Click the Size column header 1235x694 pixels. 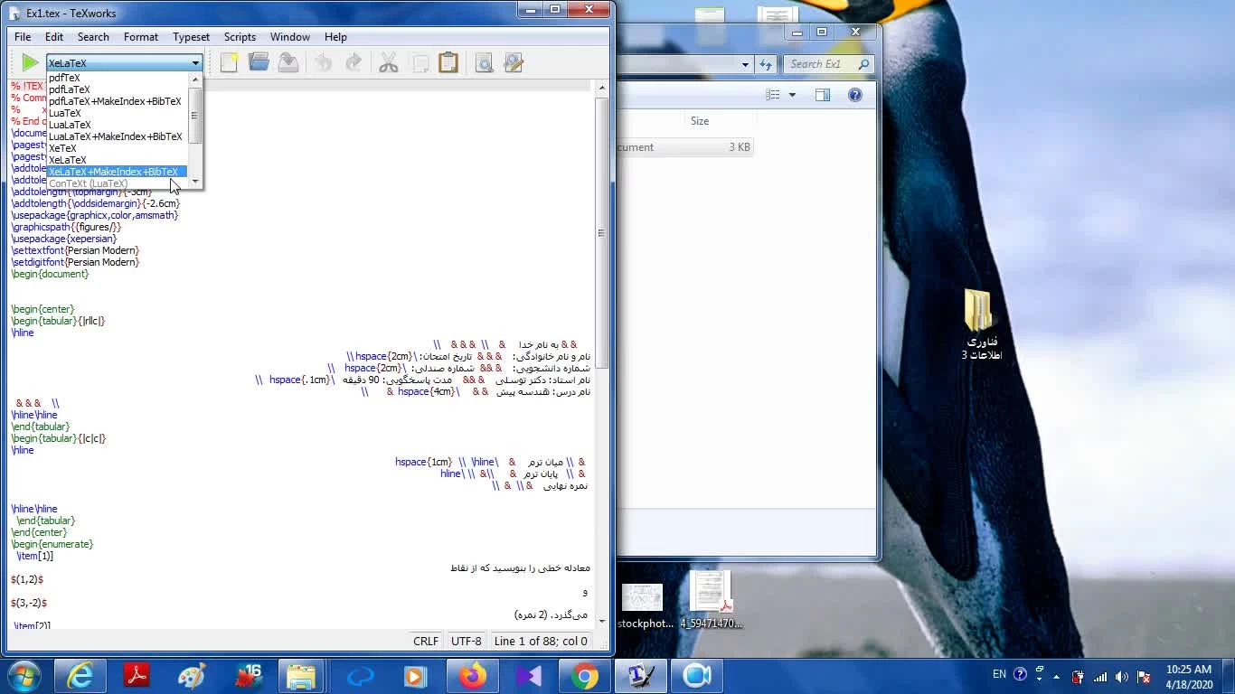(x=700, y=121)
